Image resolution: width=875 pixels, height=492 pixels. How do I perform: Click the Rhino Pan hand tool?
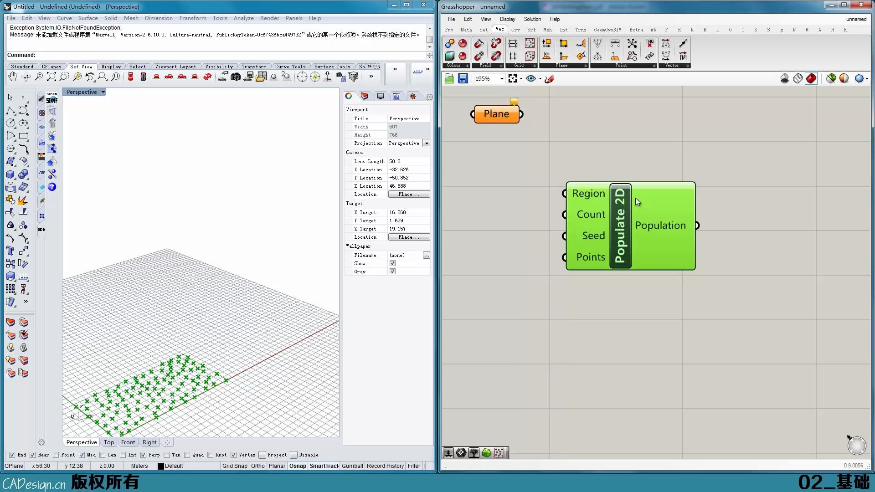point(12,77)
